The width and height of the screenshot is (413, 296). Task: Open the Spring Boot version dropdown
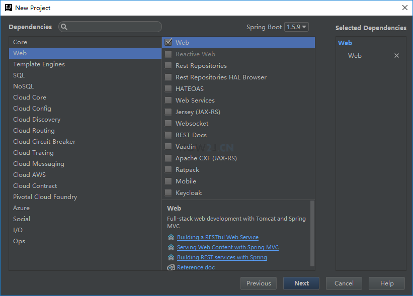click(297, 27)
